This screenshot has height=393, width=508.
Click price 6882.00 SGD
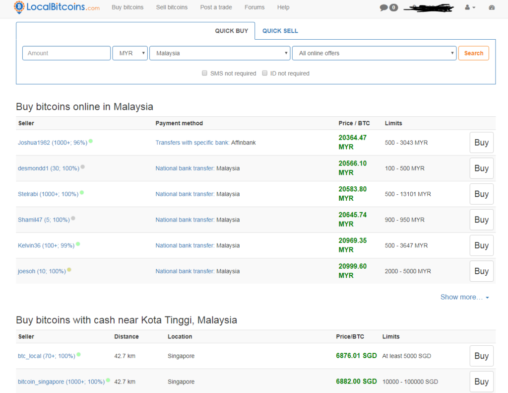click(x=356, y=381)
